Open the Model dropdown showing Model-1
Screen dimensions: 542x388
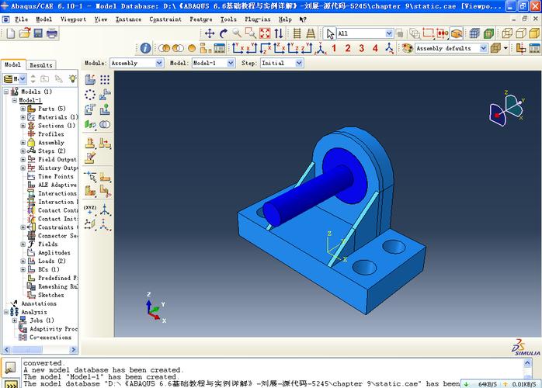pos(214,63)
